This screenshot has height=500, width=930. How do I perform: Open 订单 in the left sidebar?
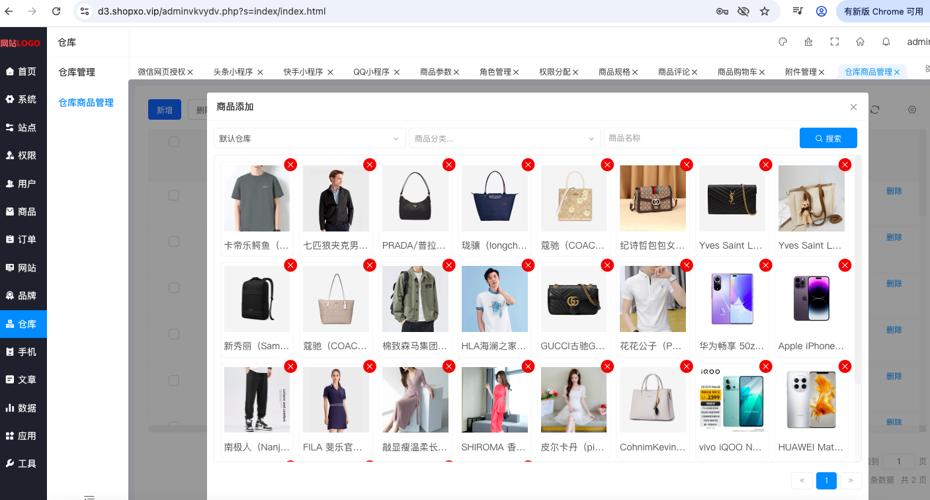click(x=23, y=239)
